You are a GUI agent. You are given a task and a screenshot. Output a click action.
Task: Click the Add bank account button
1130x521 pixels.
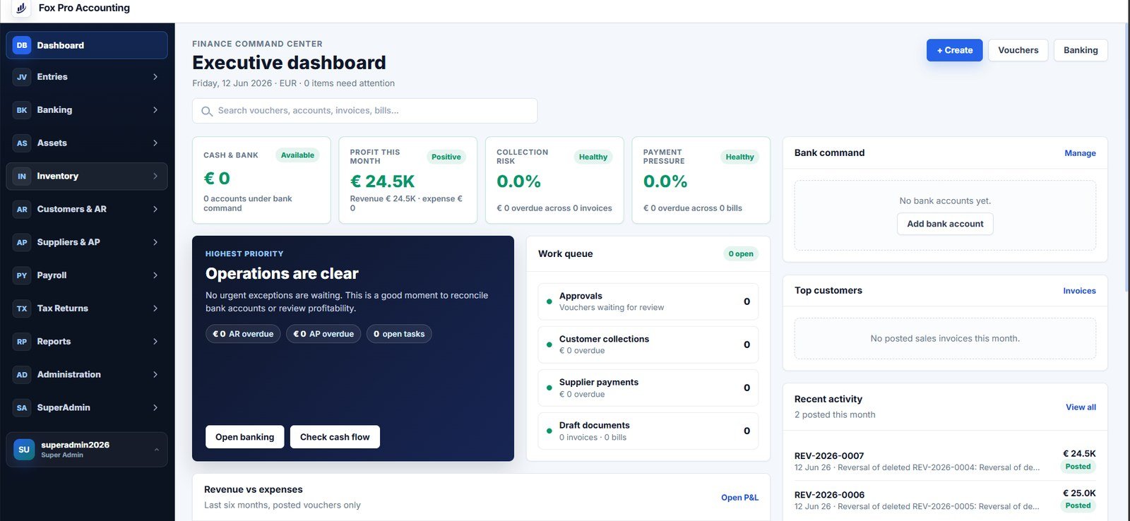click(x=945, y=224)
